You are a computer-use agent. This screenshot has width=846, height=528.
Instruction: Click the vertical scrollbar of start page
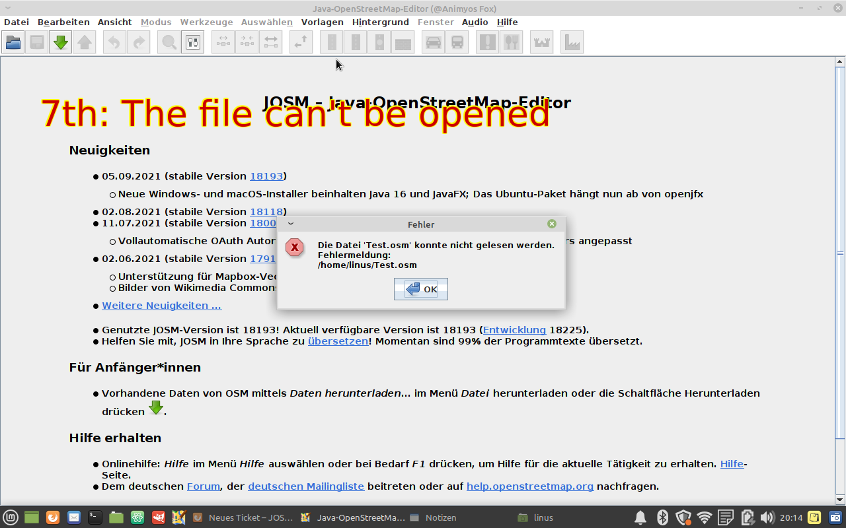pyautogui.click(x=840, y=253)
